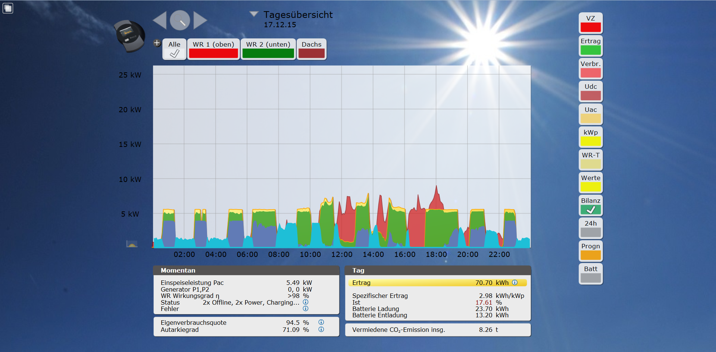This screenshot has width=716, height=352.
Task: Show info for Autarkiegrad
Action: pos(321,329)
